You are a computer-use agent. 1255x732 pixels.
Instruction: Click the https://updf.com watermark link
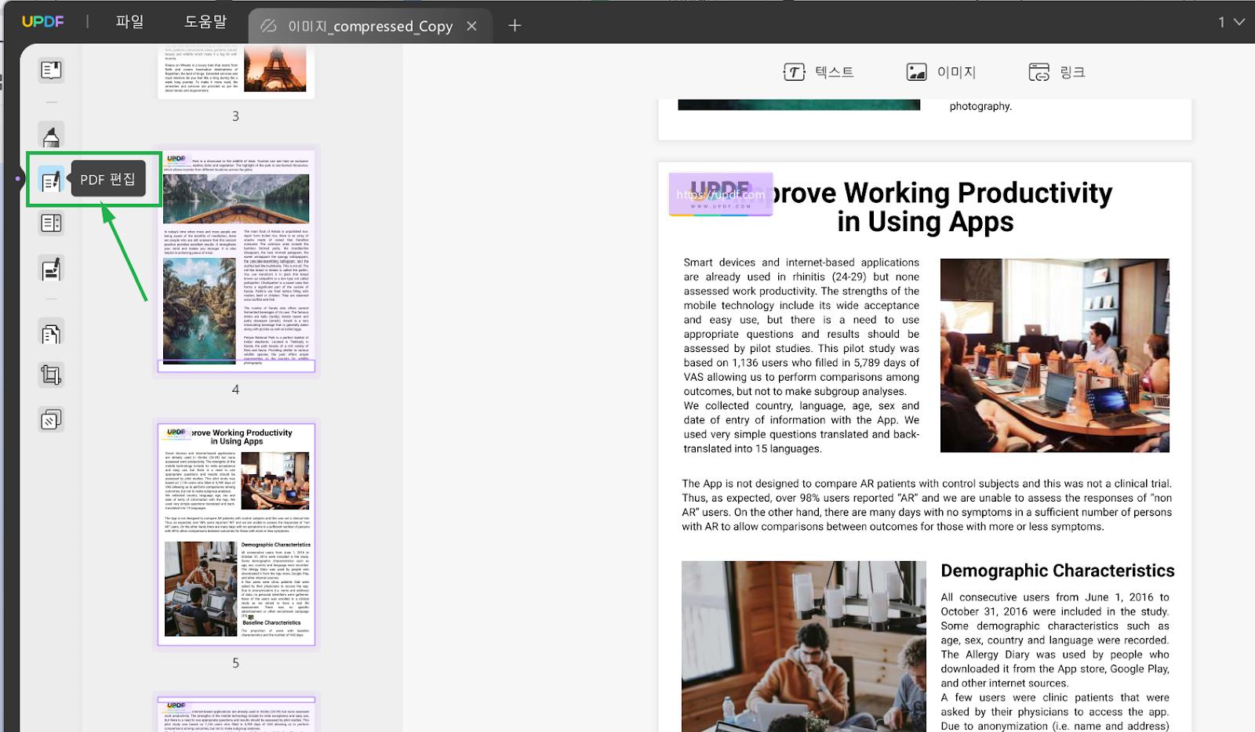point(721,194)
